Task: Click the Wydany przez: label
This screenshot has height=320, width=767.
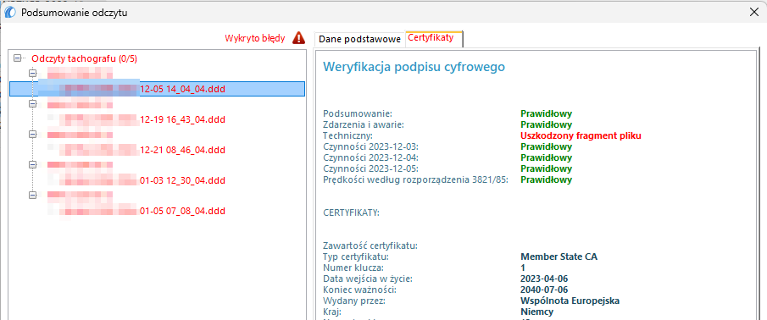Action: 354,301
